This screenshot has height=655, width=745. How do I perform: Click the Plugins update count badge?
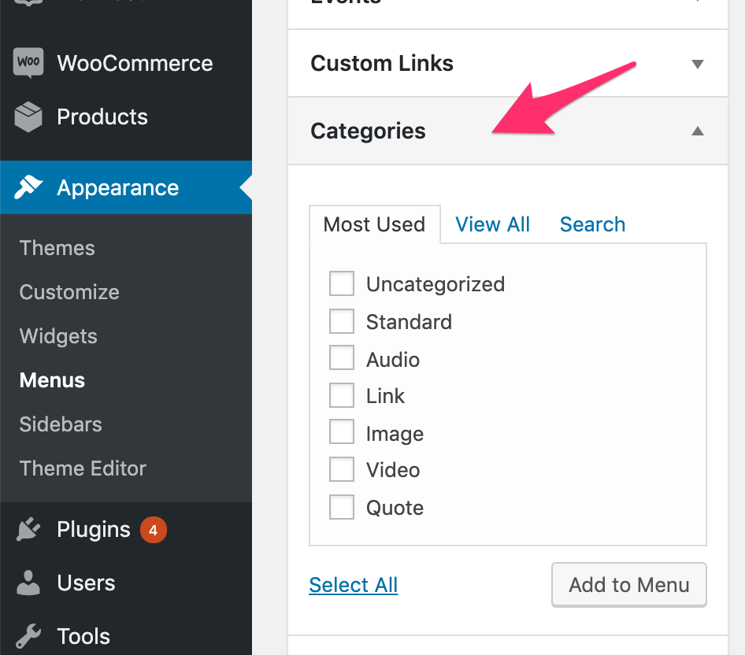(153, 531)
